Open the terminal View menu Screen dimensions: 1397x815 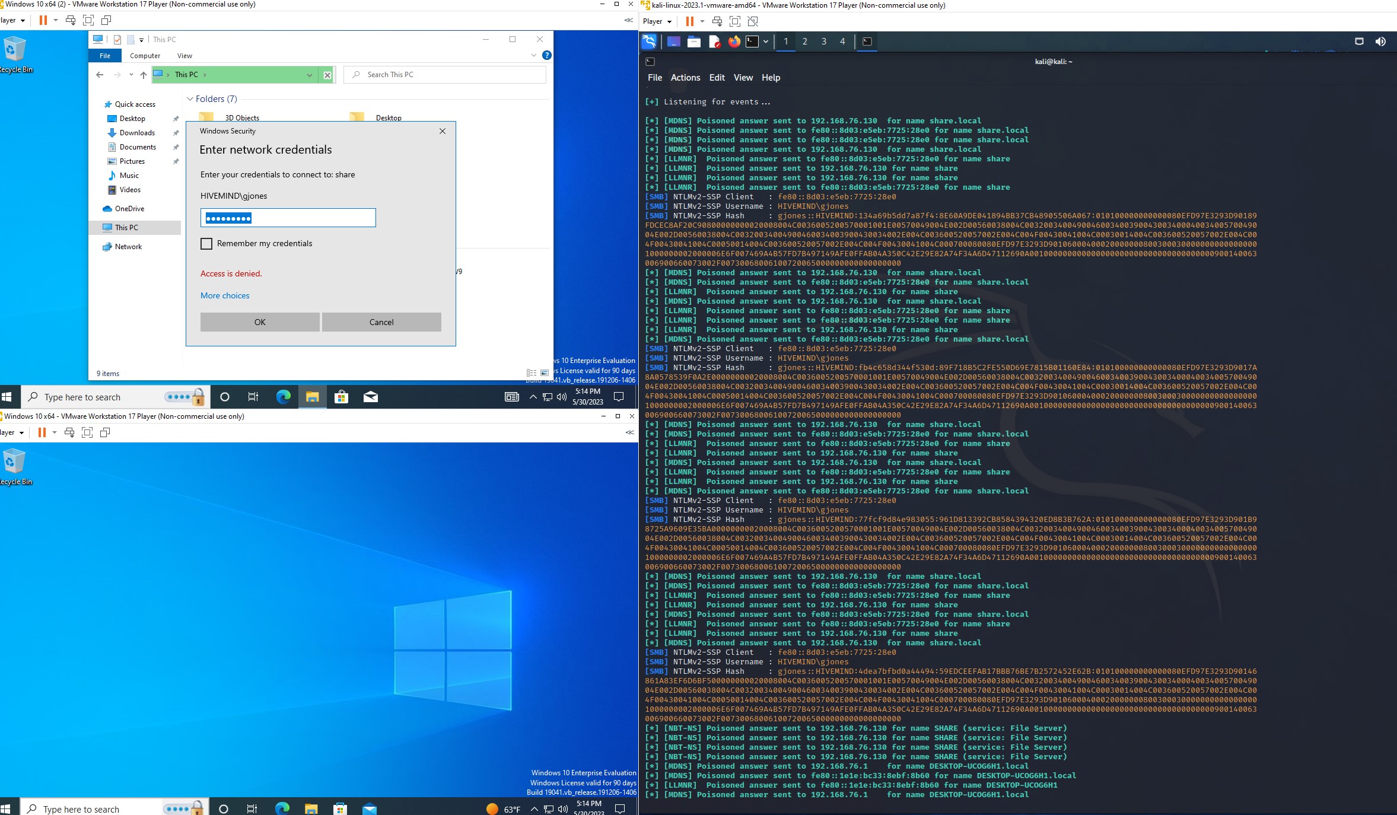743,78
